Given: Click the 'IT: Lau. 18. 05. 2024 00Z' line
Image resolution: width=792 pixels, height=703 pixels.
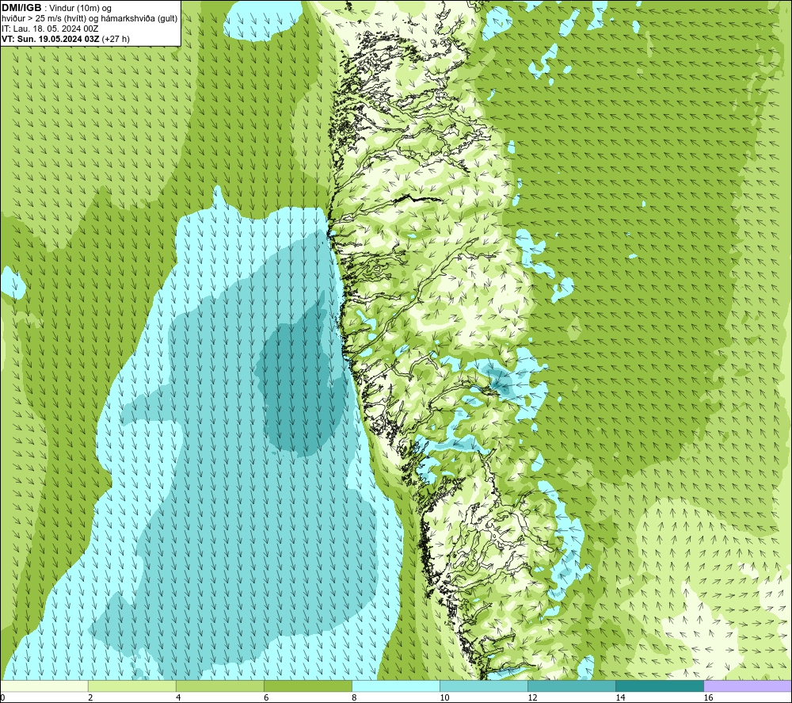Looking at the screenshot, I should point(50,29).
